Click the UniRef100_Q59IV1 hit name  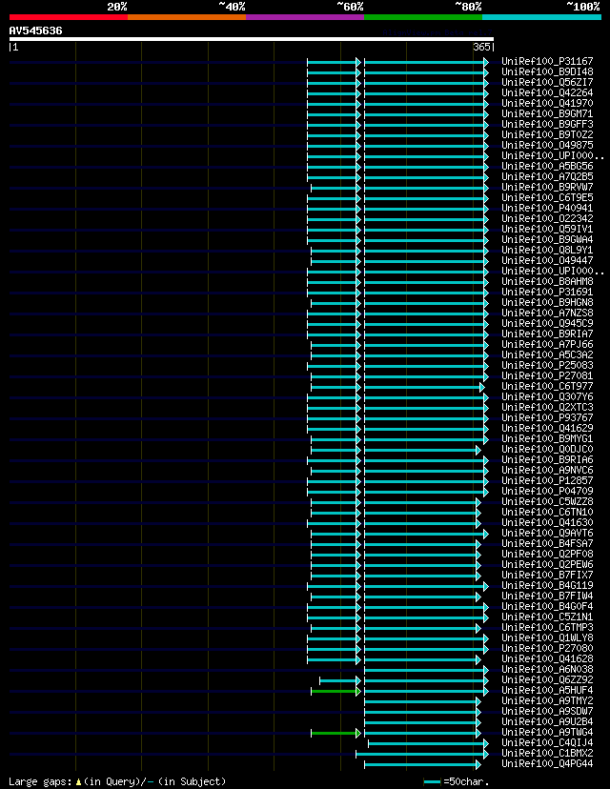pos(547,229)
